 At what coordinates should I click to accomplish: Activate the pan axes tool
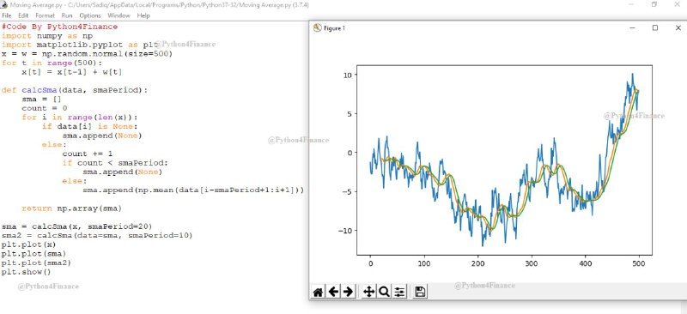(x=369, y=292)
